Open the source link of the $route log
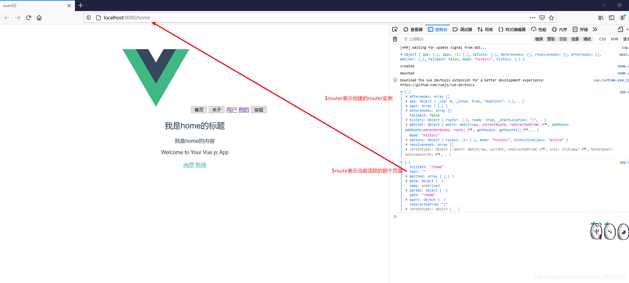This screenshot has width=629, height=283. (624, 162)
